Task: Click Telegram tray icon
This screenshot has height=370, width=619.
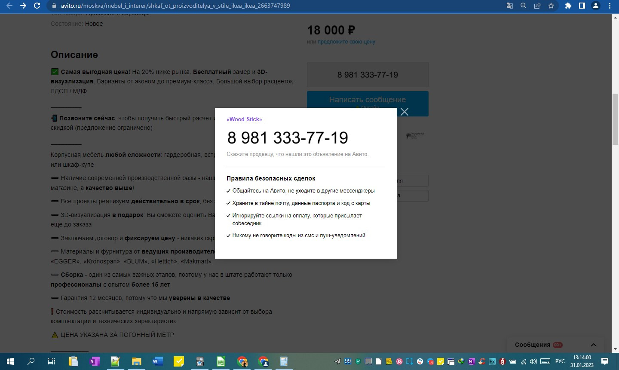Action: coord(337,361)
